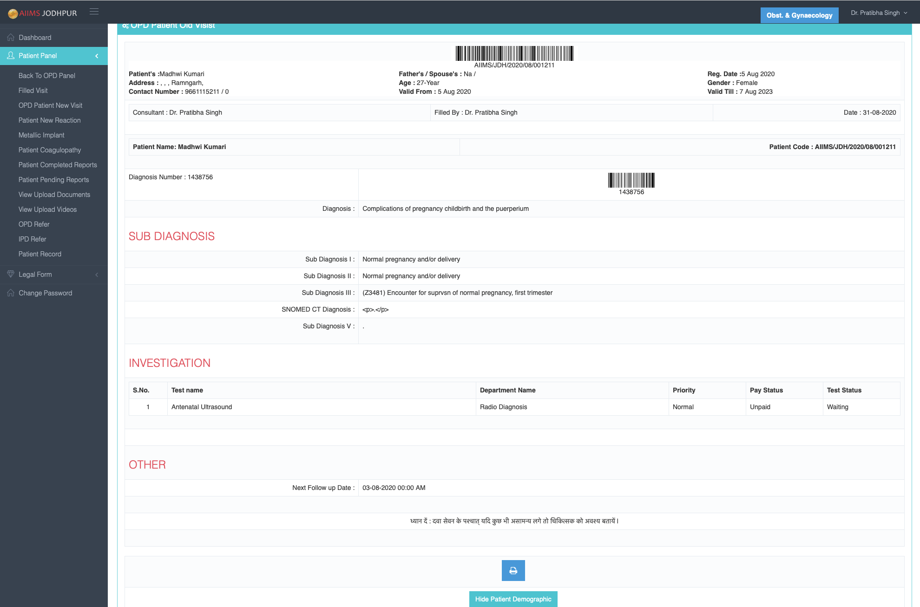Open Patient Pending Reports
Viewport: 920px width, 607px height.
tap(53, 179)
